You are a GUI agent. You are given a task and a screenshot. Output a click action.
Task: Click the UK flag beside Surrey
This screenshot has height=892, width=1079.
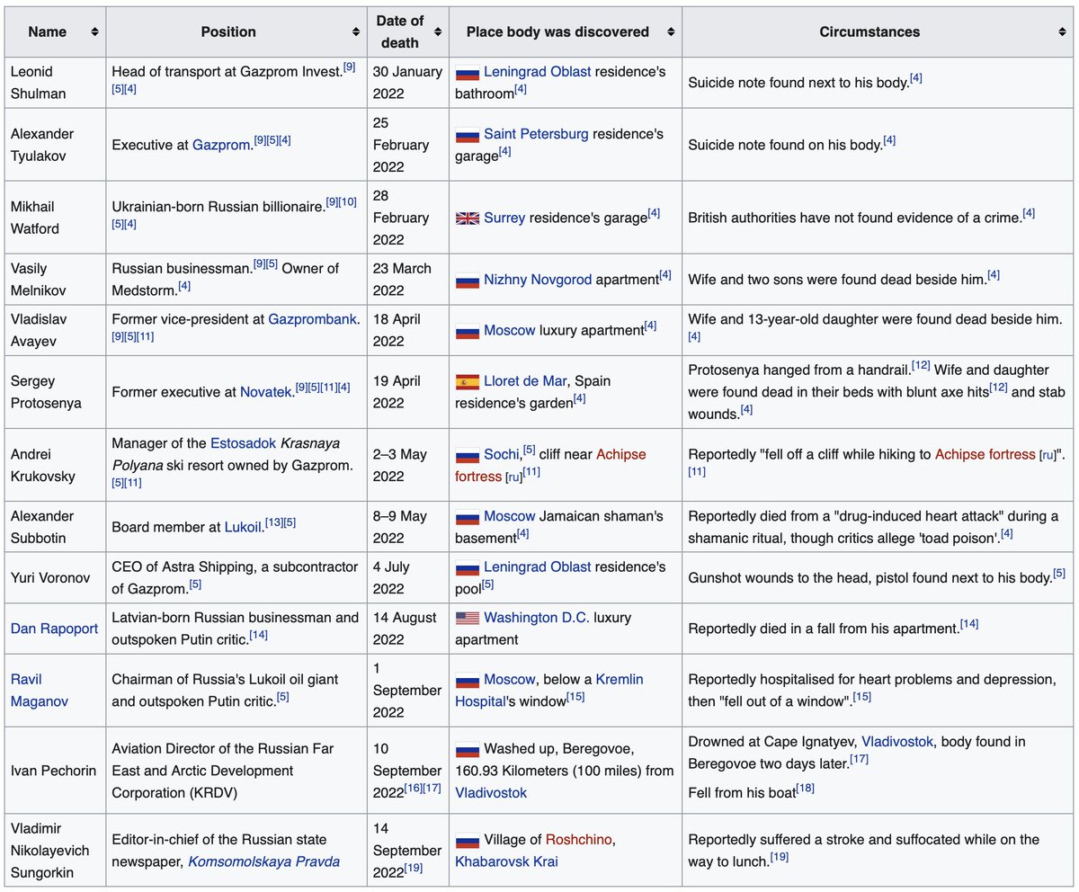pos(468,219)
